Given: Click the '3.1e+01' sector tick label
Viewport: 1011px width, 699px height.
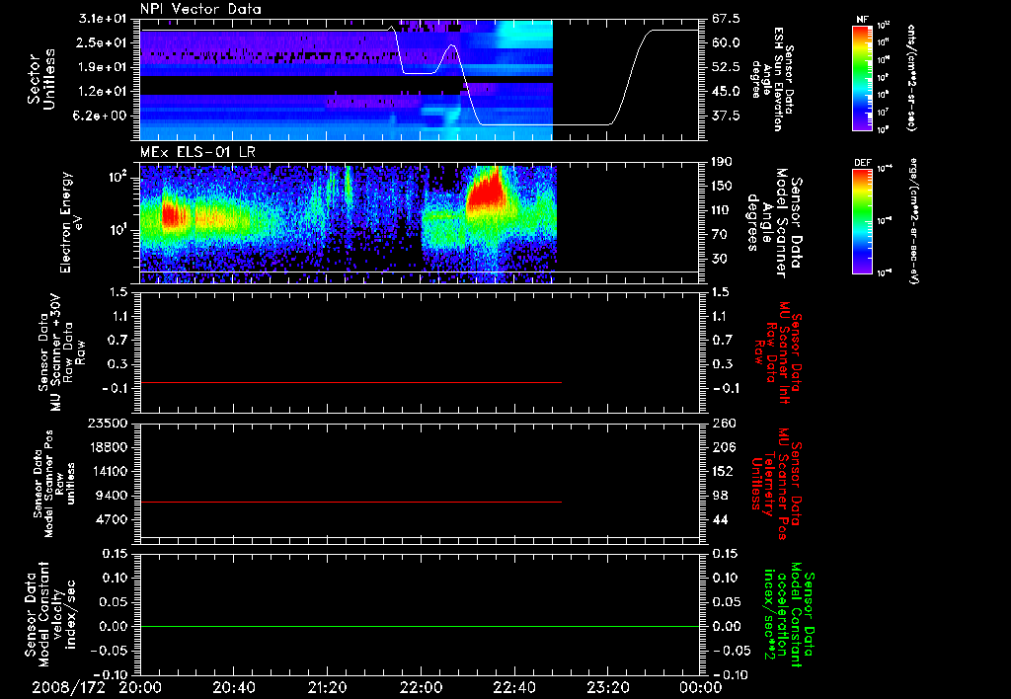Looking at the screenshot, I should pos(103,19).
